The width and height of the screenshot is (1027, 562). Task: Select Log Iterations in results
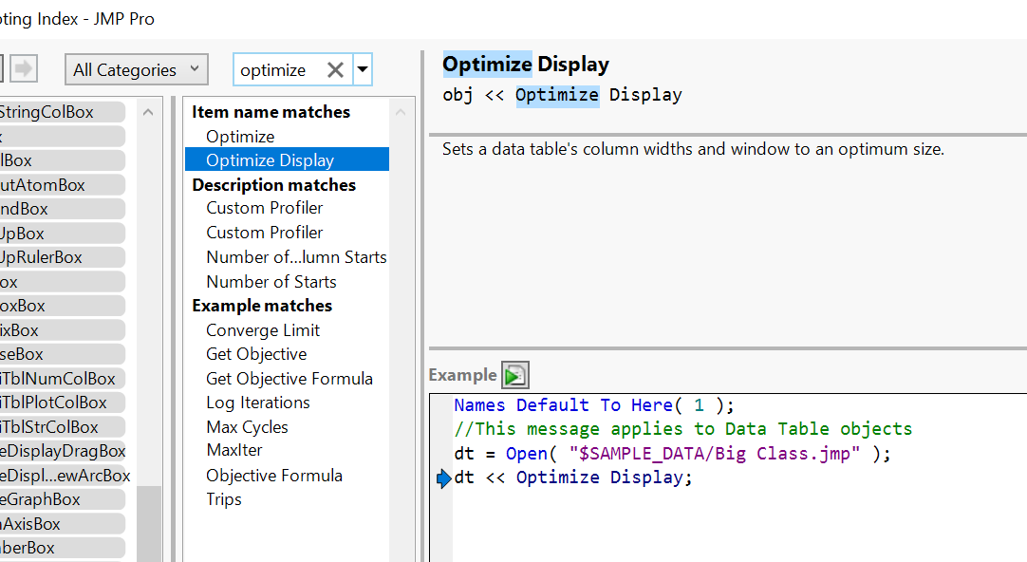258,403
